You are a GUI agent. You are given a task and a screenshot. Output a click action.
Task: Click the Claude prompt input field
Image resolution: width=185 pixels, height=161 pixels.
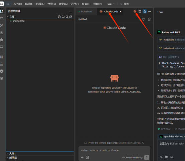click(114, 150)
